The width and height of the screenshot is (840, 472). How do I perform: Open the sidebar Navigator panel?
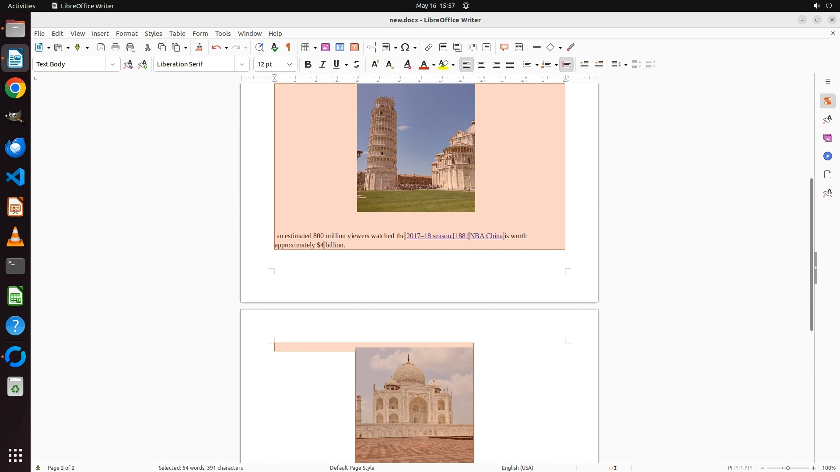pyautogui.click(x=827, y=156)
